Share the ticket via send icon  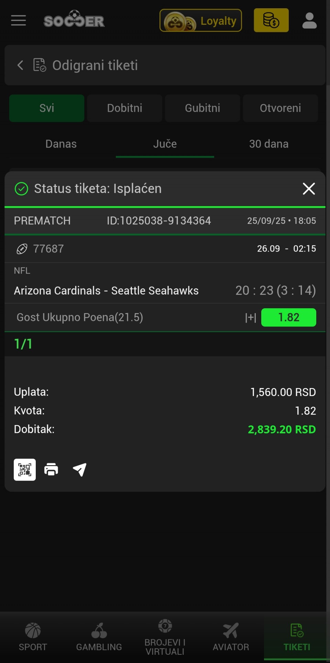pos(79,470)
